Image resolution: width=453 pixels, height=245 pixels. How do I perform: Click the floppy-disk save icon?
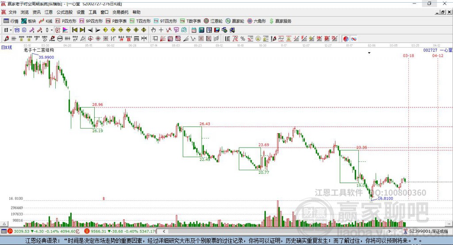click(x=217, y=30)
